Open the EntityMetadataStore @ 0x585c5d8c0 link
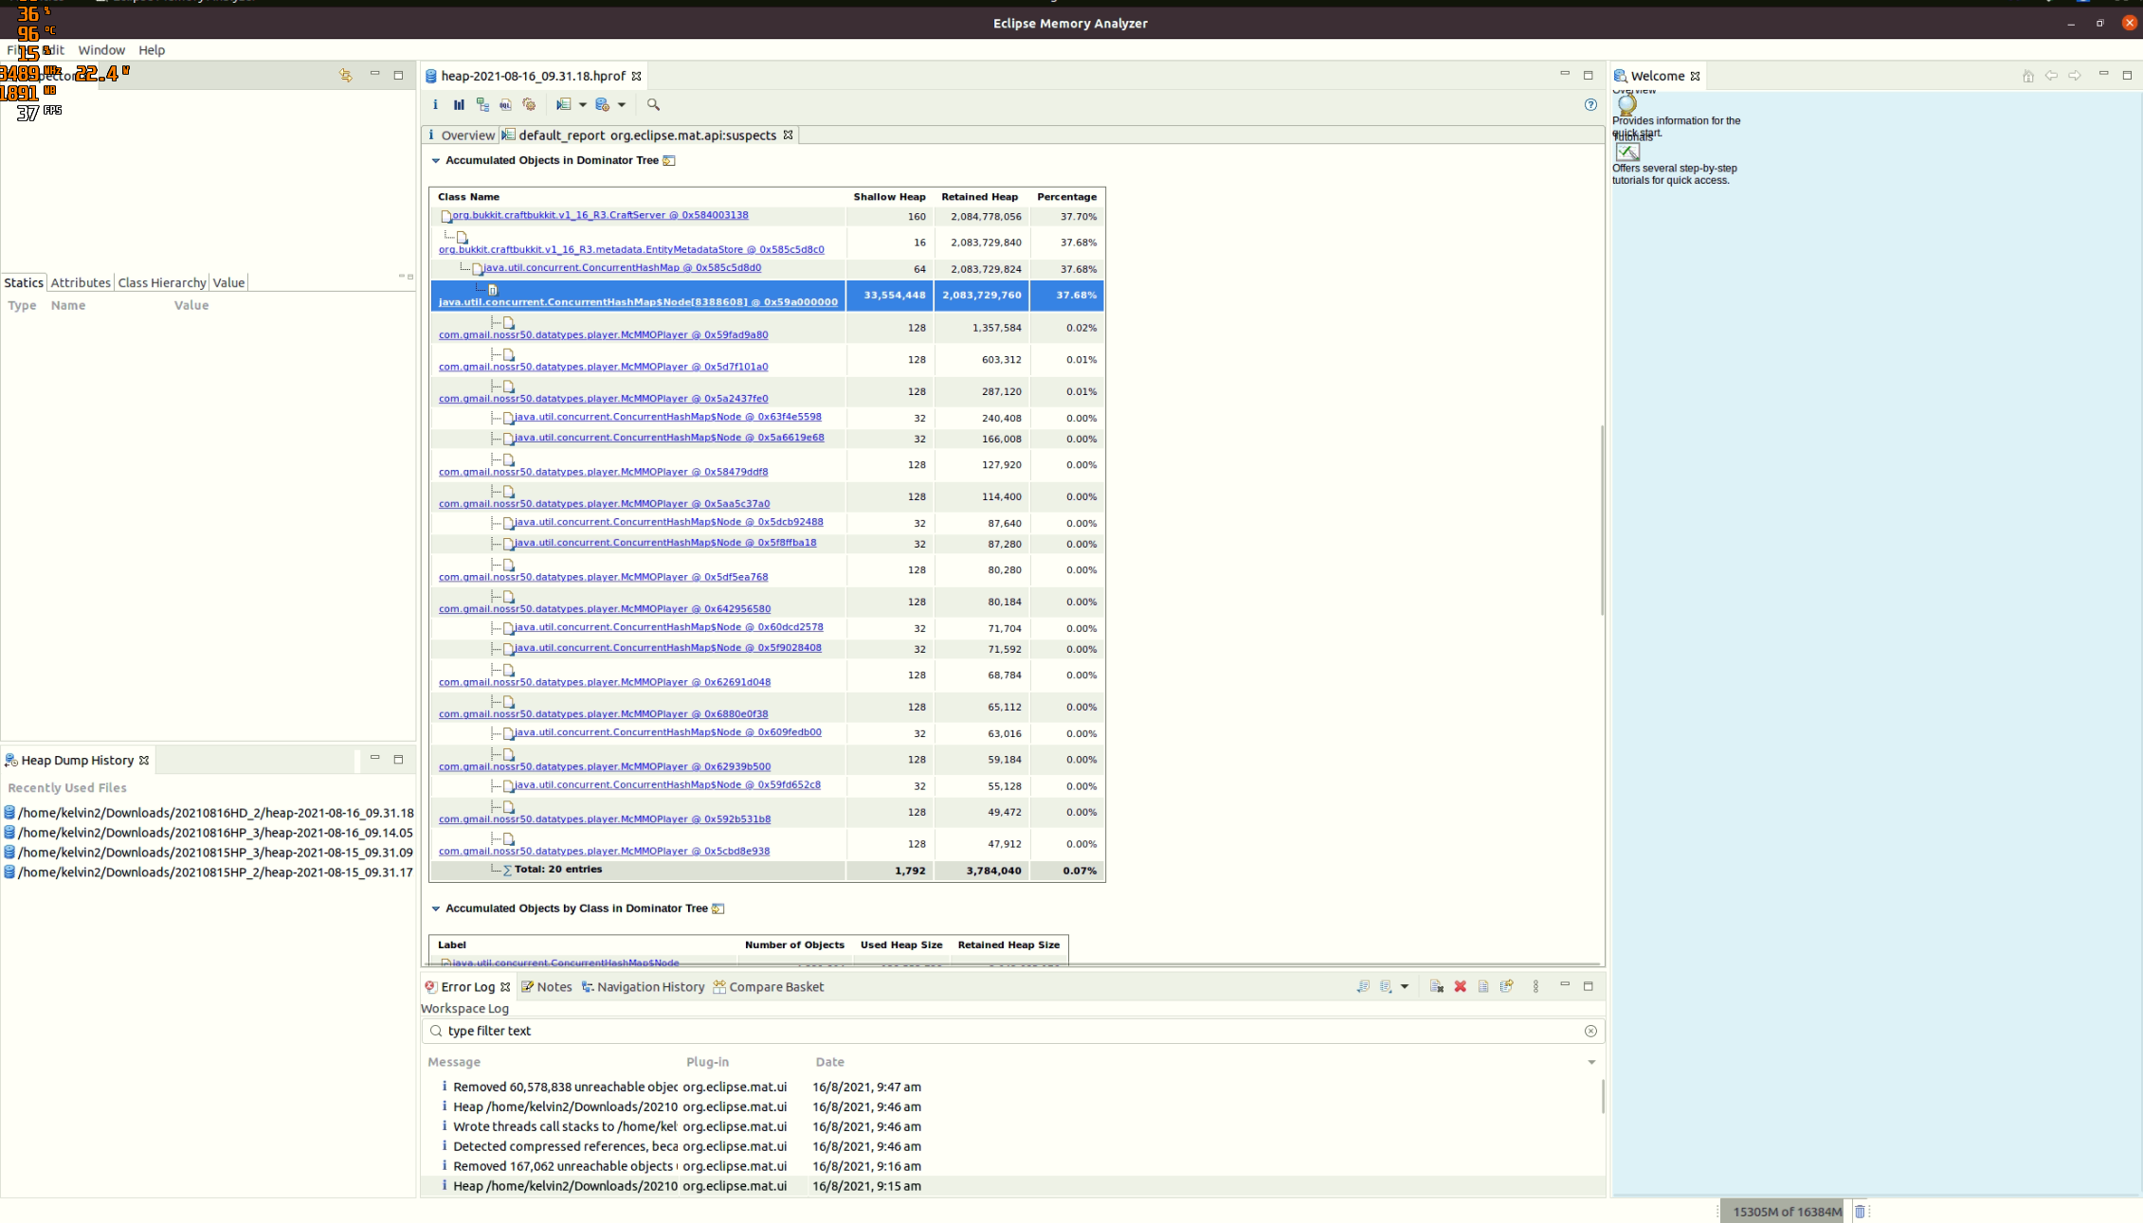The height and width of the screenshot is (1223, 2143). click(x=631, y=249)
